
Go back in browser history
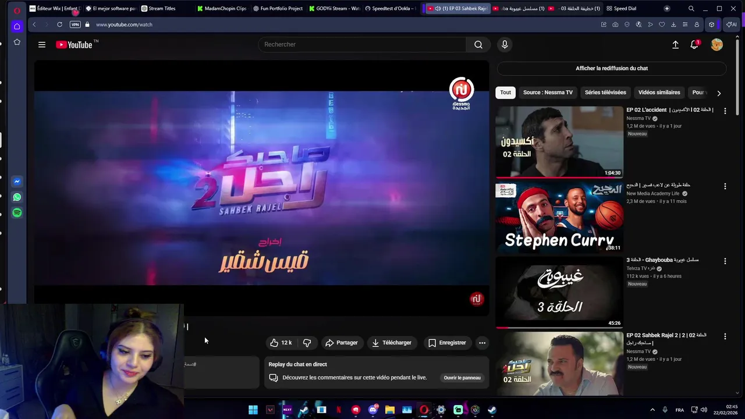pyautogui.click(x=34, y=24)
